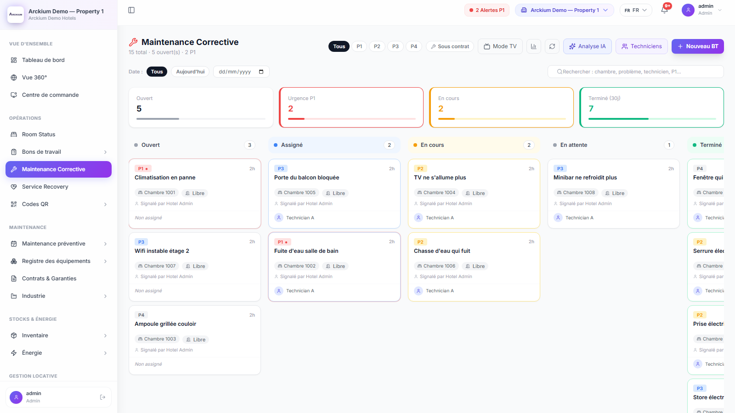Click the admin avatar in top bar
The image size is (735, 413).
688,10
